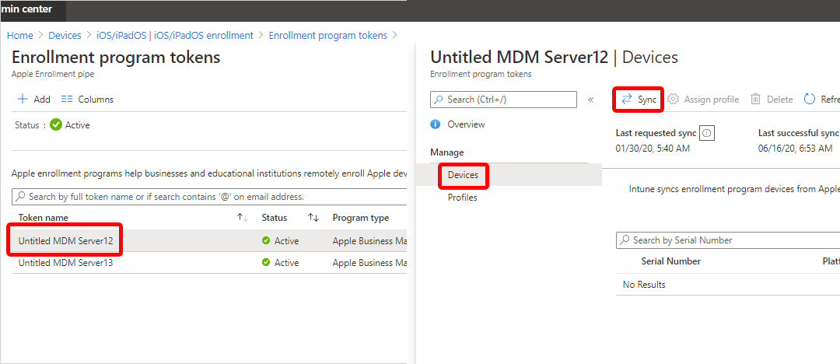This screenshot has height=364, width=840.
Task: Click the Delete trash icon
Action: tap(755, 100)
